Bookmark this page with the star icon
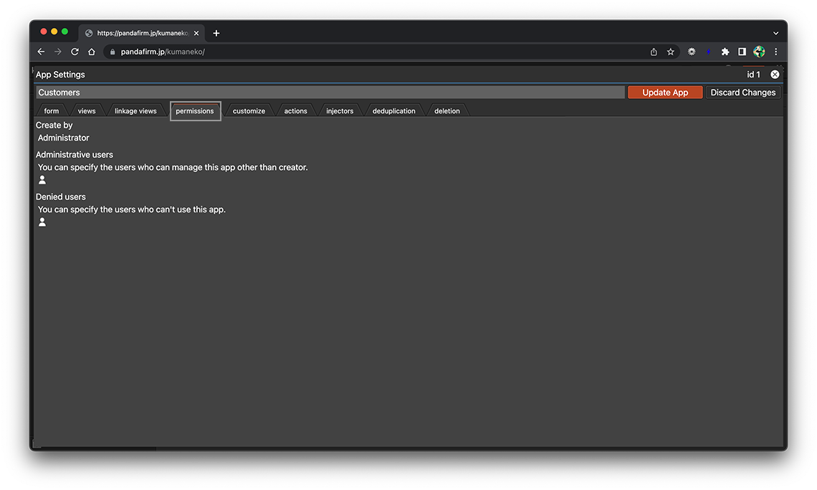This screenshot has height=490, width=817. click(x=671, y=52)
